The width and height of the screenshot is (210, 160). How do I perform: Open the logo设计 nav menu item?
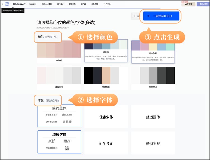(33, 4)
